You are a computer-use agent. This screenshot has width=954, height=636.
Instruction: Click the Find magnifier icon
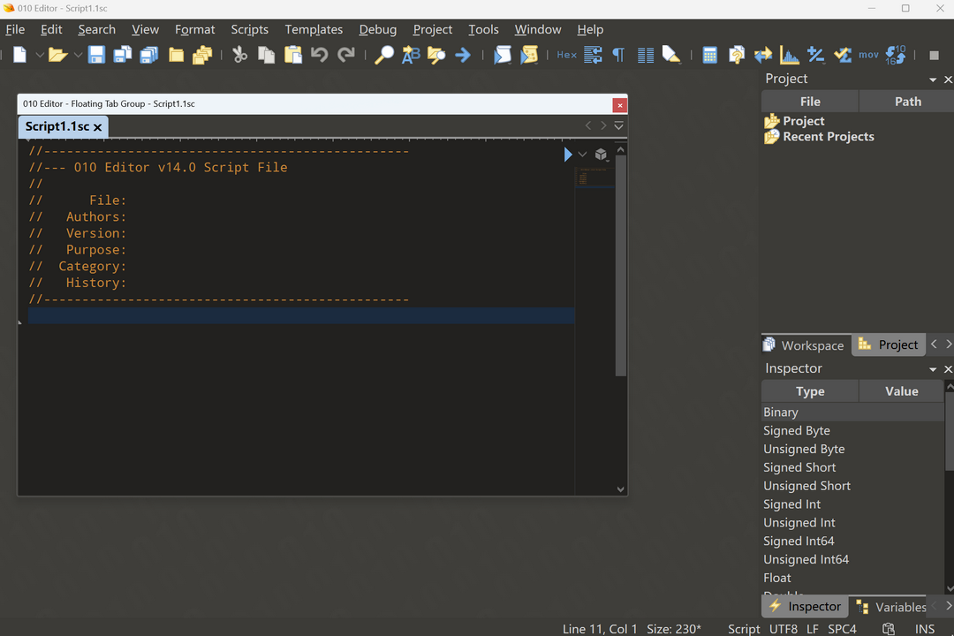point(384,55)
